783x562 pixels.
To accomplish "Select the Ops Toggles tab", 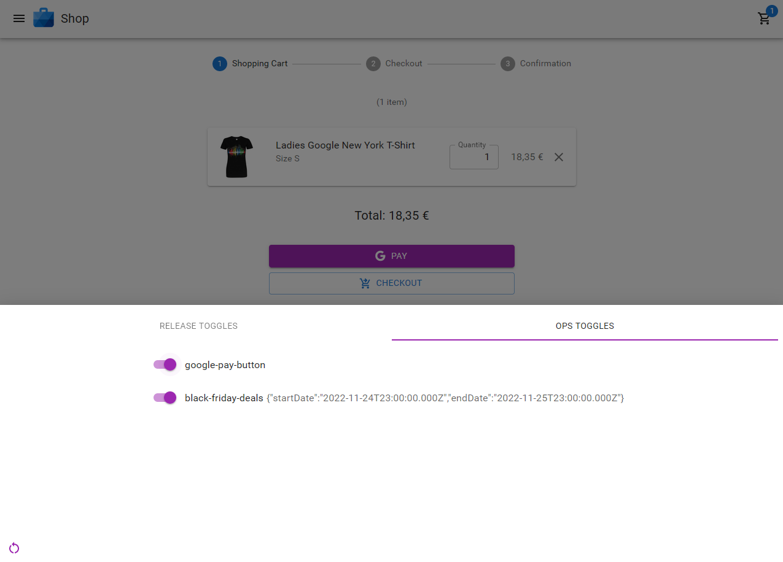I will [585, 326].
